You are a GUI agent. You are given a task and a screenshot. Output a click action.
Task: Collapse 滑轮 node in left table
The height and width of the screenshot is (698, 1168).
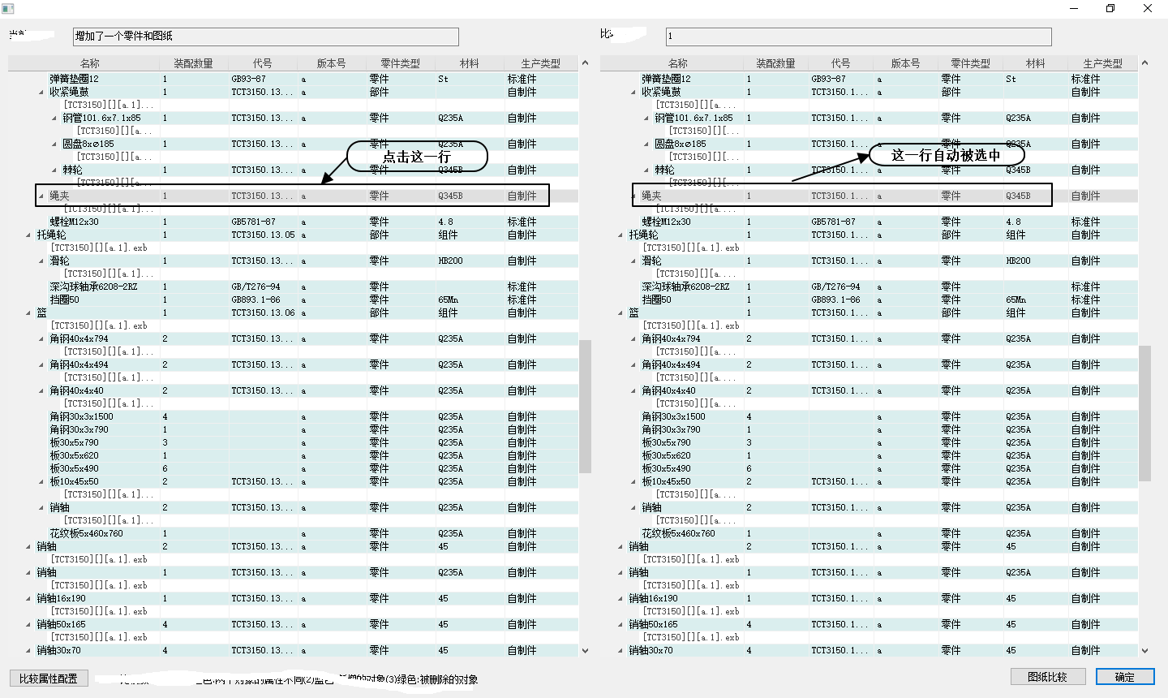(x=42, y=261)
